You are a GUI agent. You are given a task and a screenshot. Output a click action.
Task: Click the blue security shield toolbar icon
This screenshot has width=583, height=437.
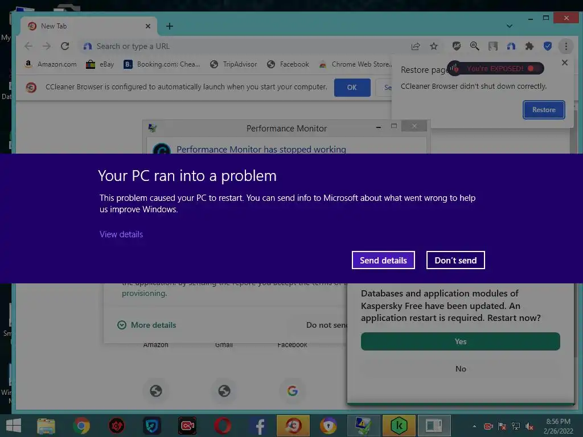click(547, 46)
